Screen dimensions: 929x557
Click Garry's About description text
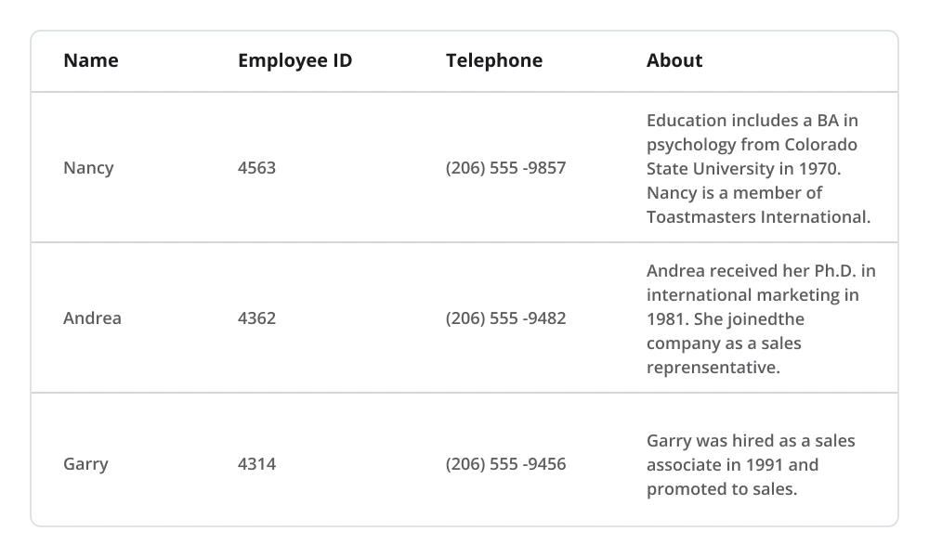click(x=750, y=464)
